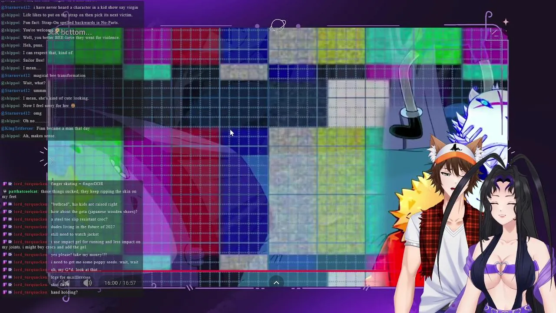556x313 pixels.
Task: Click chat message "Ah, makes sense."
Action: click(x=39, y=136)
